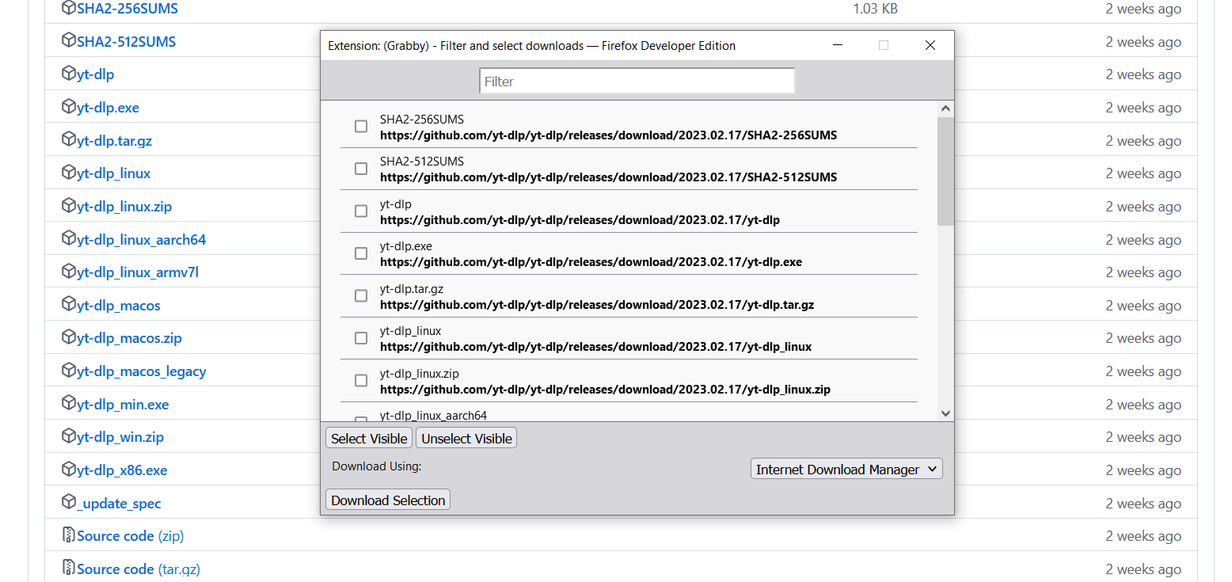1232x582 pixels.
Task: Click zip file icon beside Source code (zip)
Action: click(69, 535)
